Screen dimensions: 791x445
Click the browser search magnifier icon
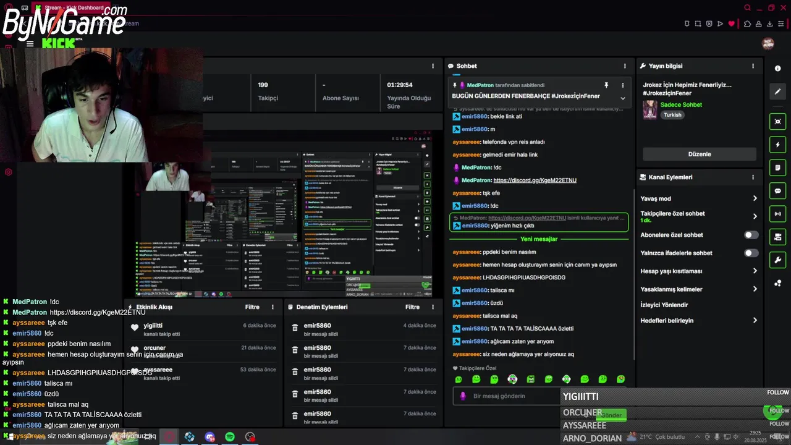[x=747, y=8]
